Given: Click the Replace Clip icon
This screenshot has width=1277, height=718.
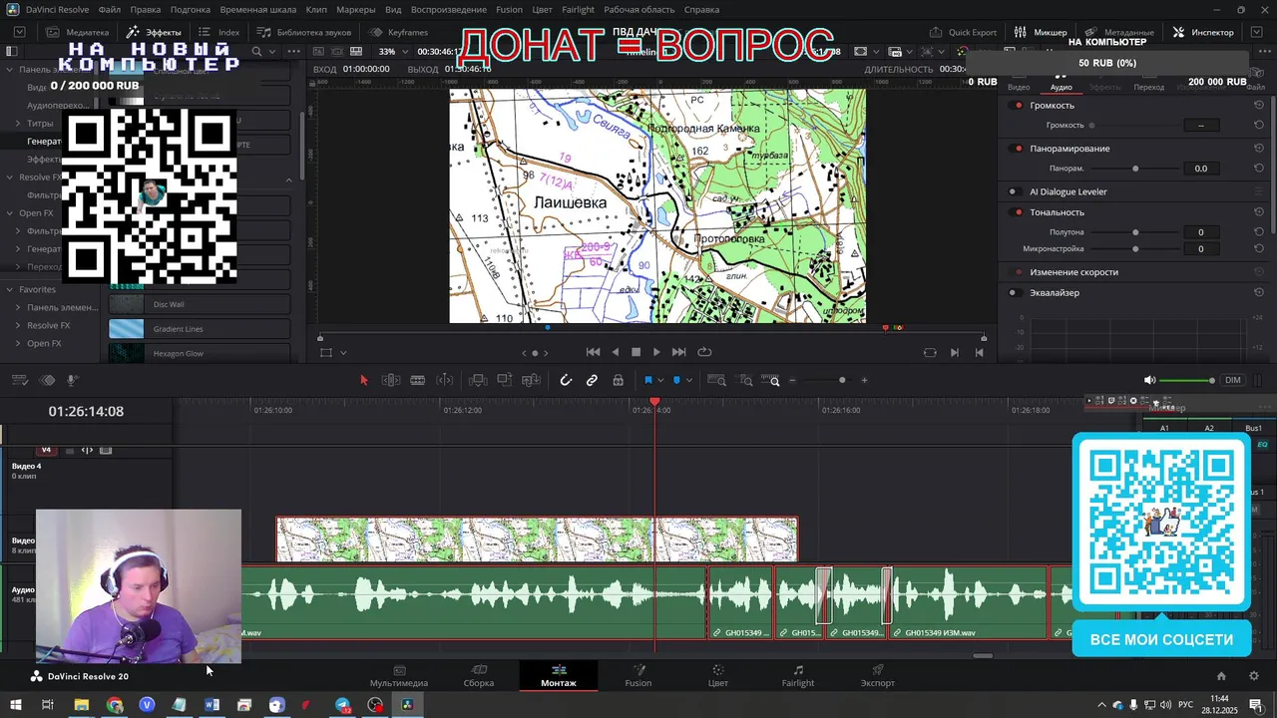Looking at the screenshot, I should 531,380.
